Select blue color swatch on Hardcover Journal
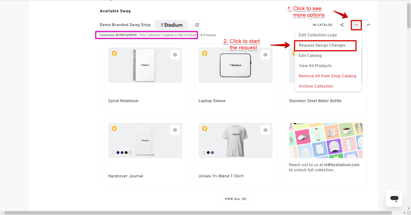The width and height of the screenshot is (411, 215). (x=118, y=153)
